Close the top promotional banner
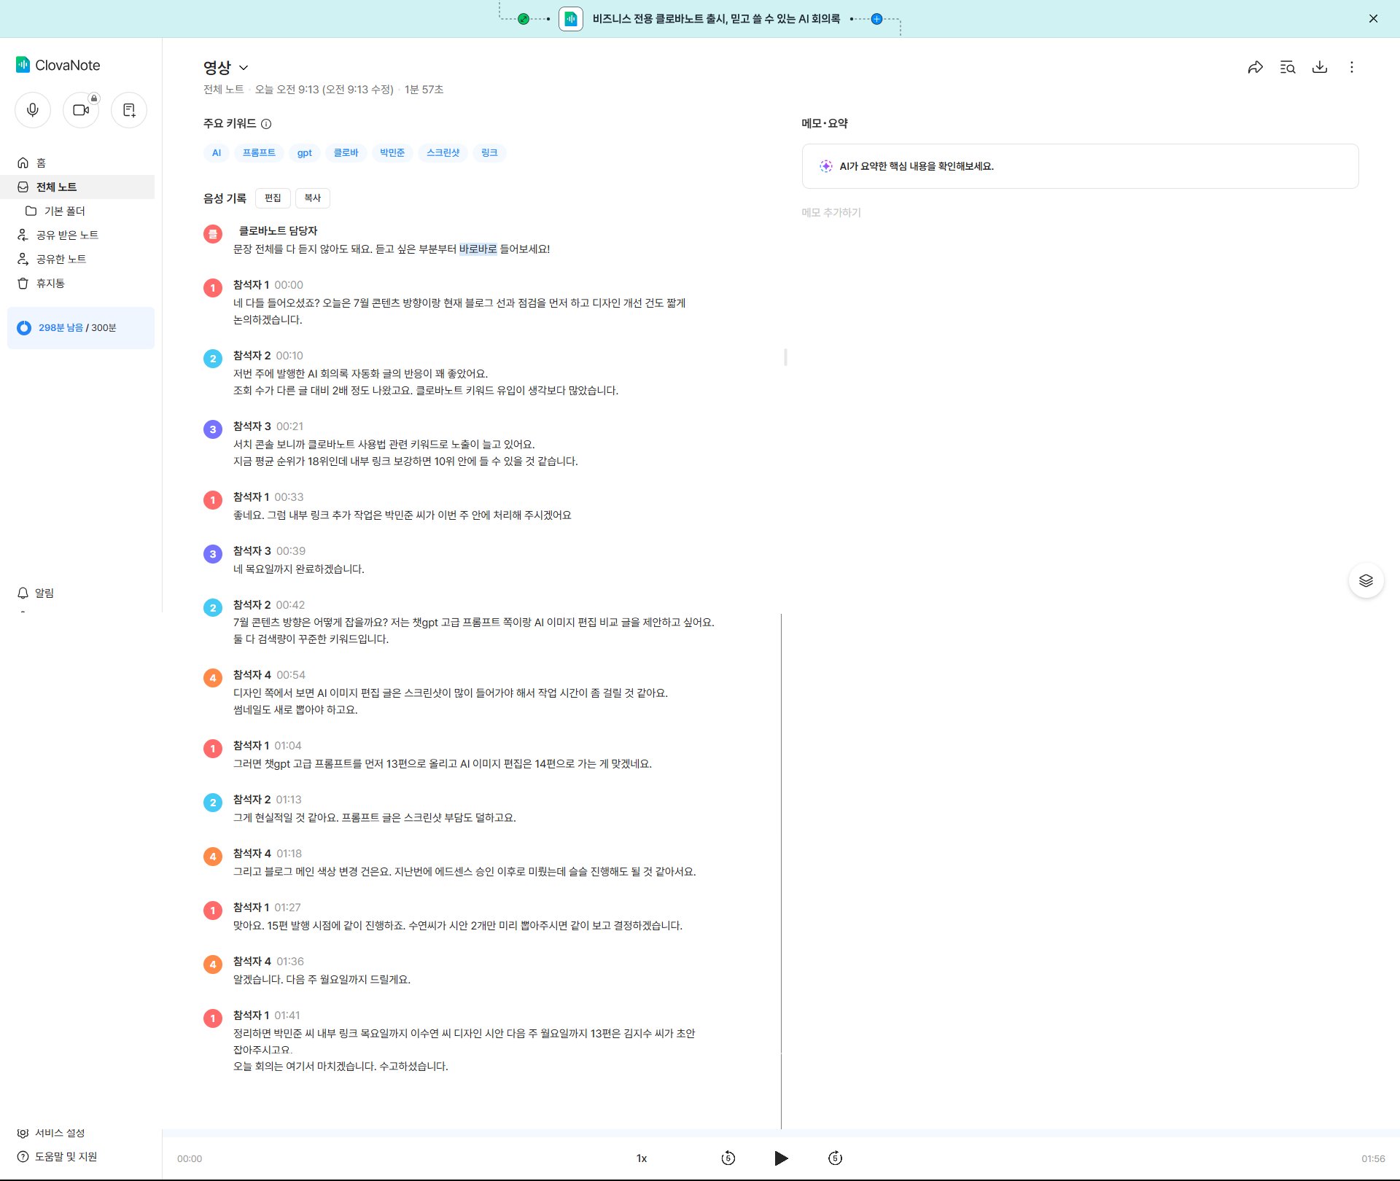Viewport: 1400px width, 1181px height. (x=1373, y=19)
